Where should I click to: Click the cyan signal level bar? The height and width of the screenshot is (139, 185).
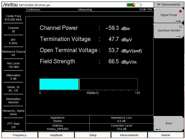coord(59,84)
